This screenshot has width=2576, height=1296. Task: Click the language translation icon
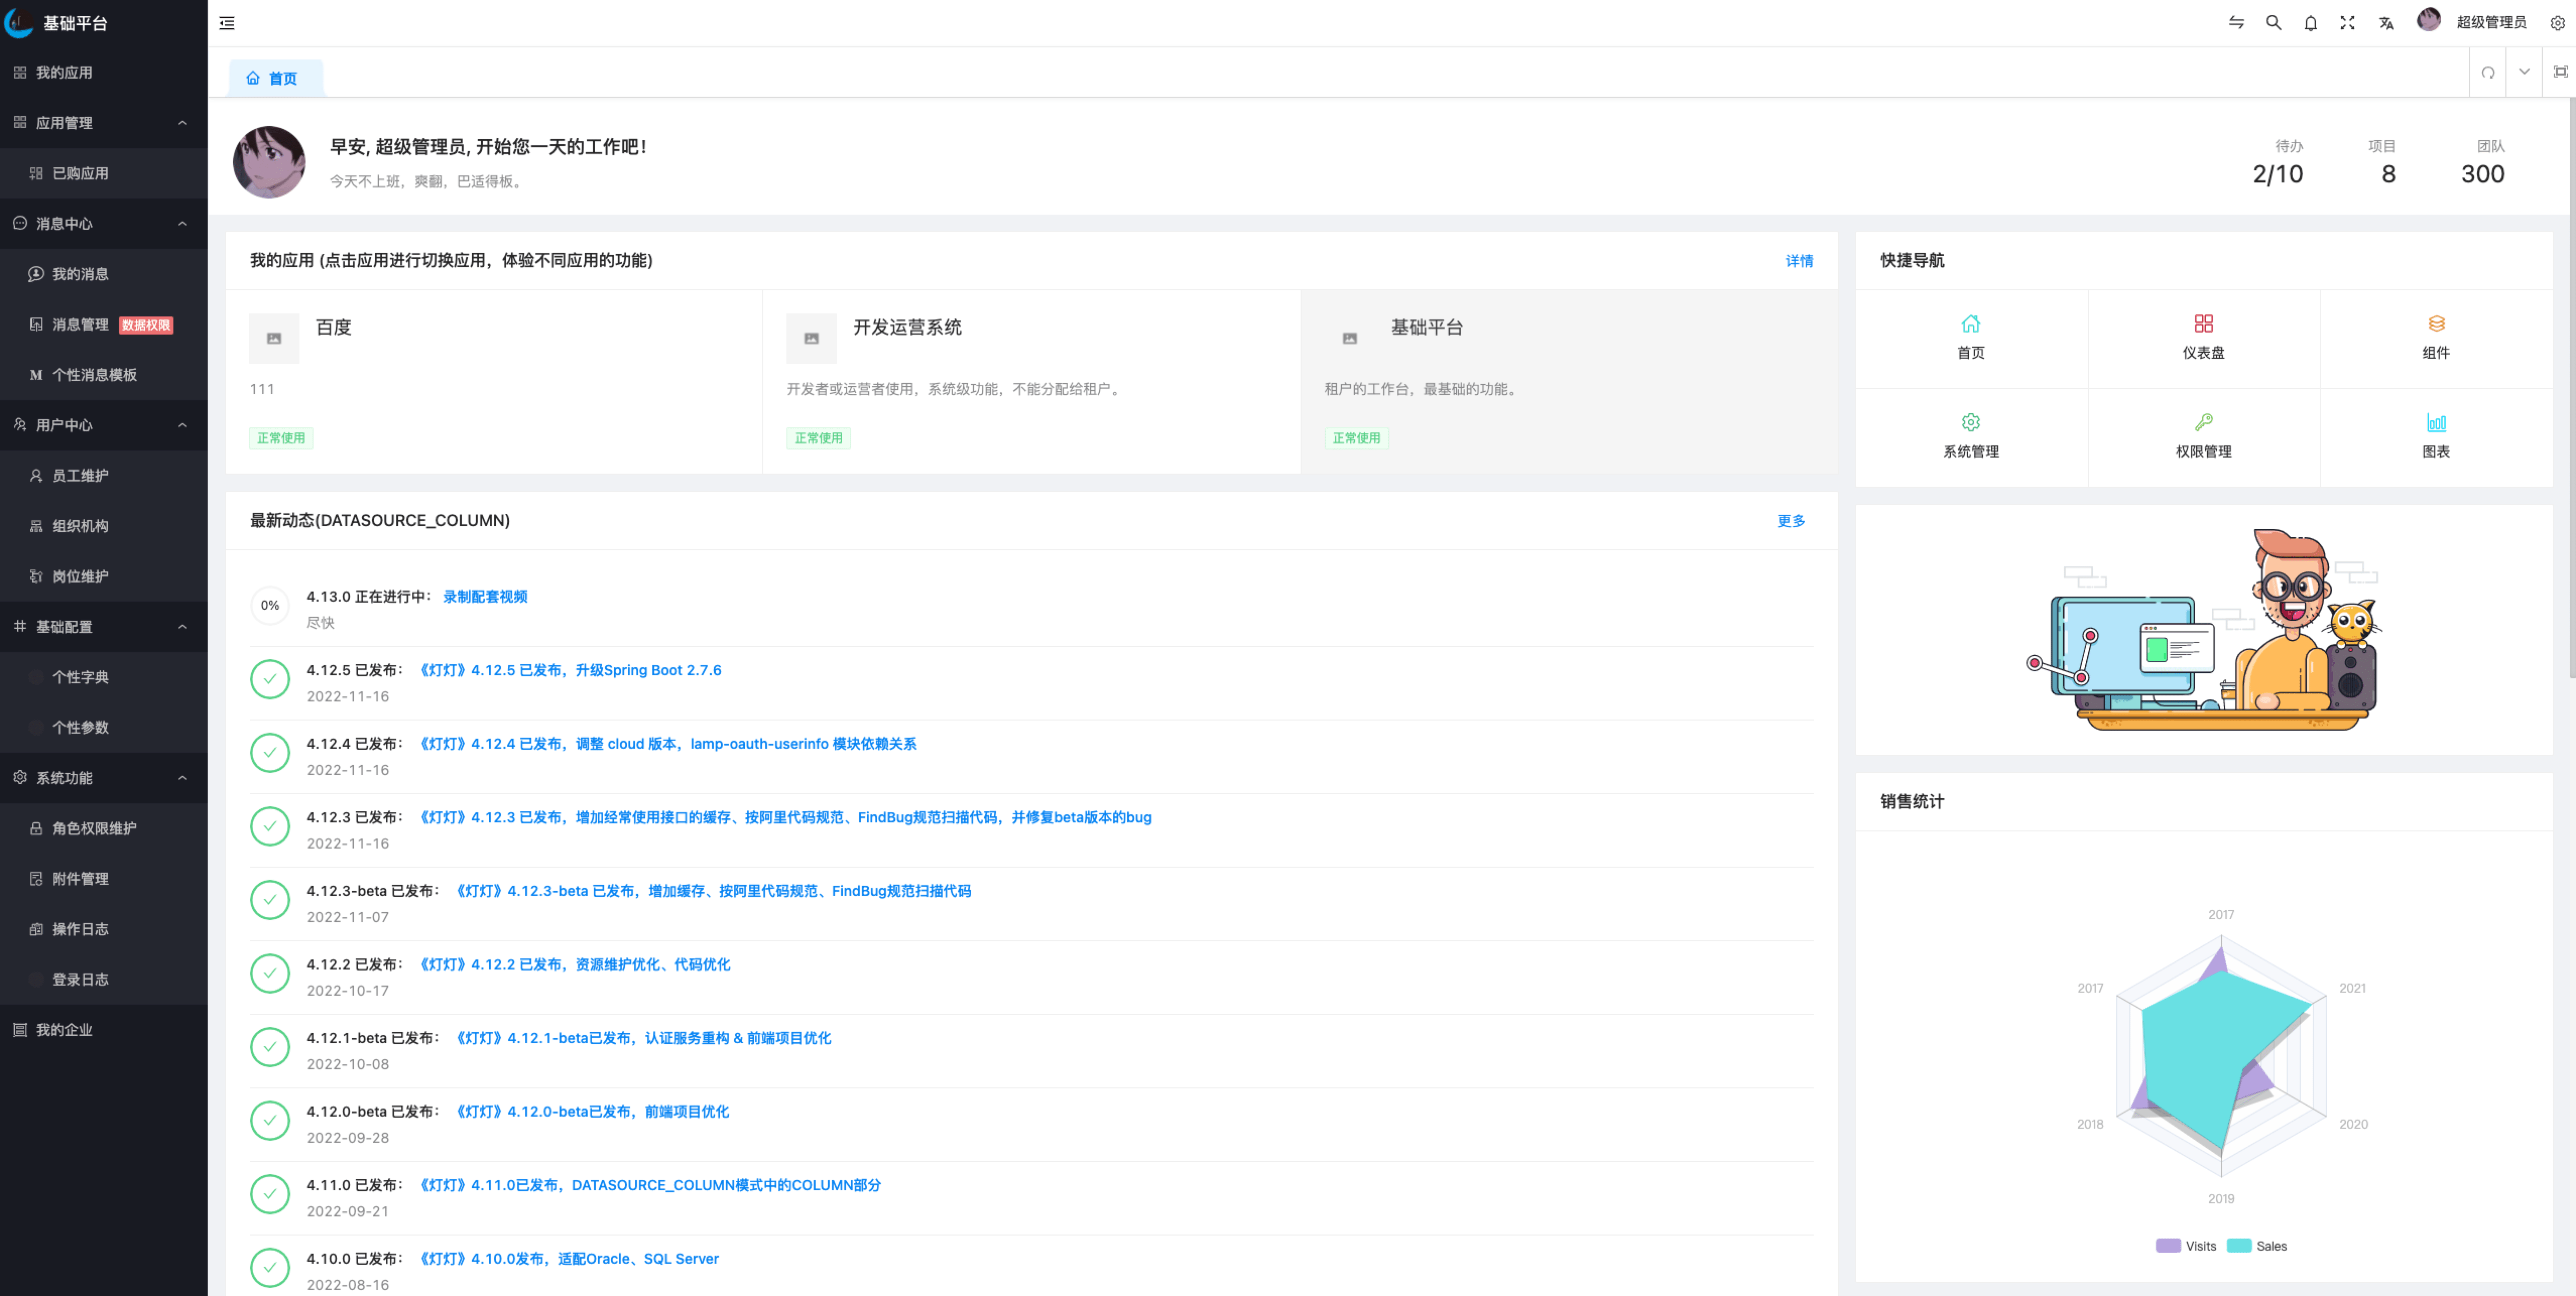click(2386, 23)
